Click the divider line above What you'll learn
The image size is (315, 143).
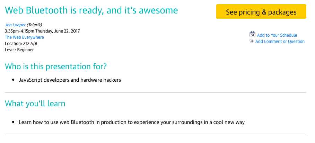156,93
